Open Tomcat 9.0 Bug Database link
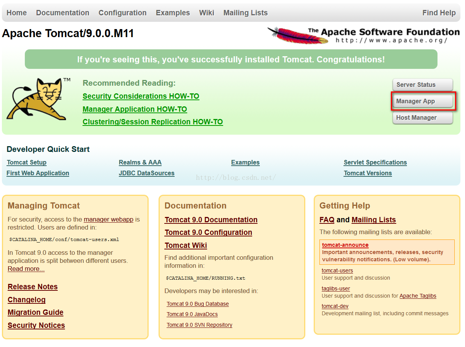Viewport: 465px width, 347px height. pos(198,304)
